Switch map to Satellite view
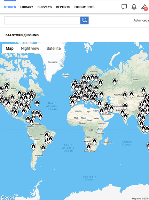Image resolution: width=149 pixels, height=200 pixels. [54, 49]
